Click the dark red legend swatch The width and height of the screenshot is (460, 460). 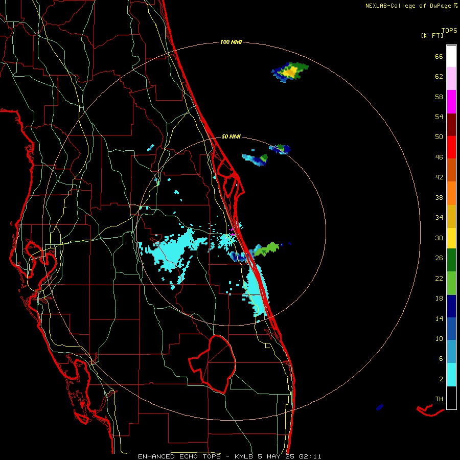(451, 125)
